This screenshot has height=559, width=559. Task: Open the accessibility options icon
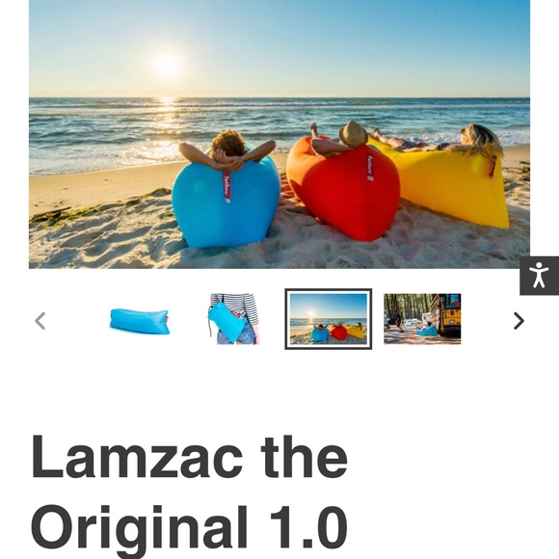(x=539, y=276)
